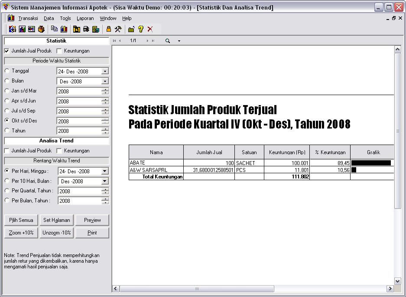Screen dimensions: 406x297
Task: Open the Bulan month dropdown
Action: click(x=105, y=81)
